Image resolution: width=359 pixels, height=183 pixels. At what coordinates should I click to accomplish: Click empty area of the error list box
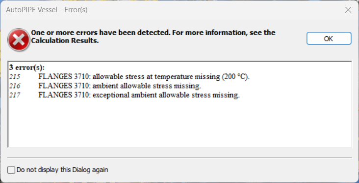(179, 124)
